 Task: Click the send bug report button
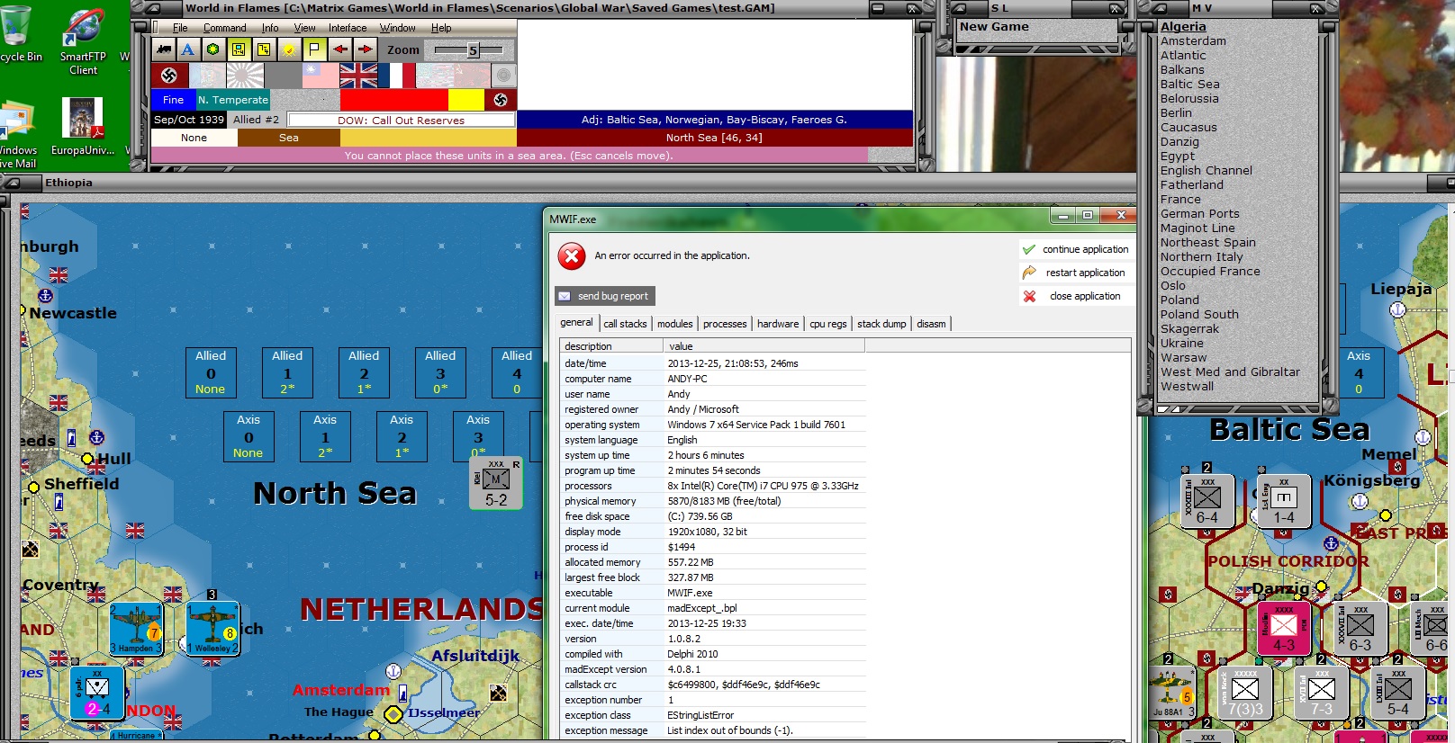pyautogui.click(x=604, y=296)
